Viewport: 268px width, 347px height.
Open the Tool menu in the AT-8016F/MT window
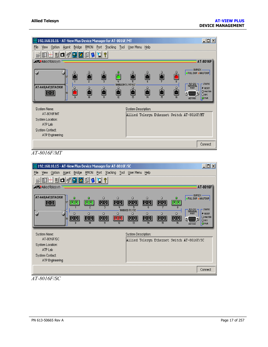point(122,47)
